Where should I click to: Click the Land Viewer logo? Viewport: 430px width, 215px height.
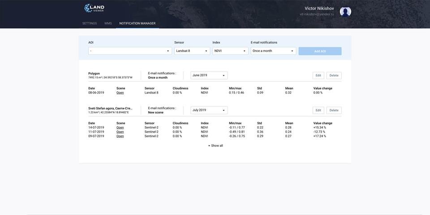tap(94, 8)
